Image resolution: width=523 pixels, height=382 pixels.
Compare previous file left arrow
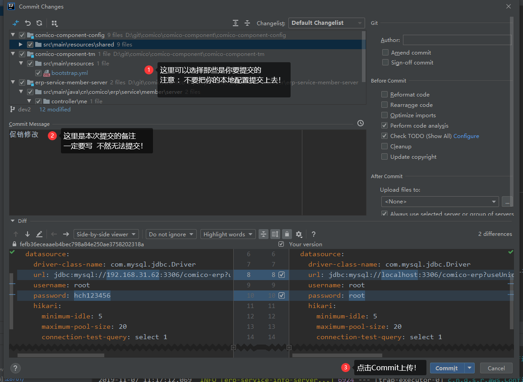tap(54, 235)
